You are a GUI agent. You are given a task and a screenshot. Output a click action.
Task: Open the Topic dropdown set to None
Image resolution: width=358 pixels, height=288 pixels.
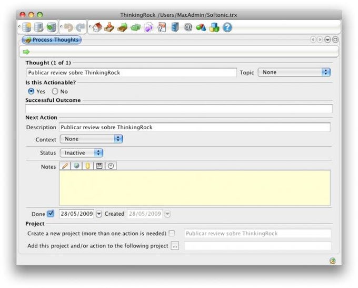click(294, 72)
